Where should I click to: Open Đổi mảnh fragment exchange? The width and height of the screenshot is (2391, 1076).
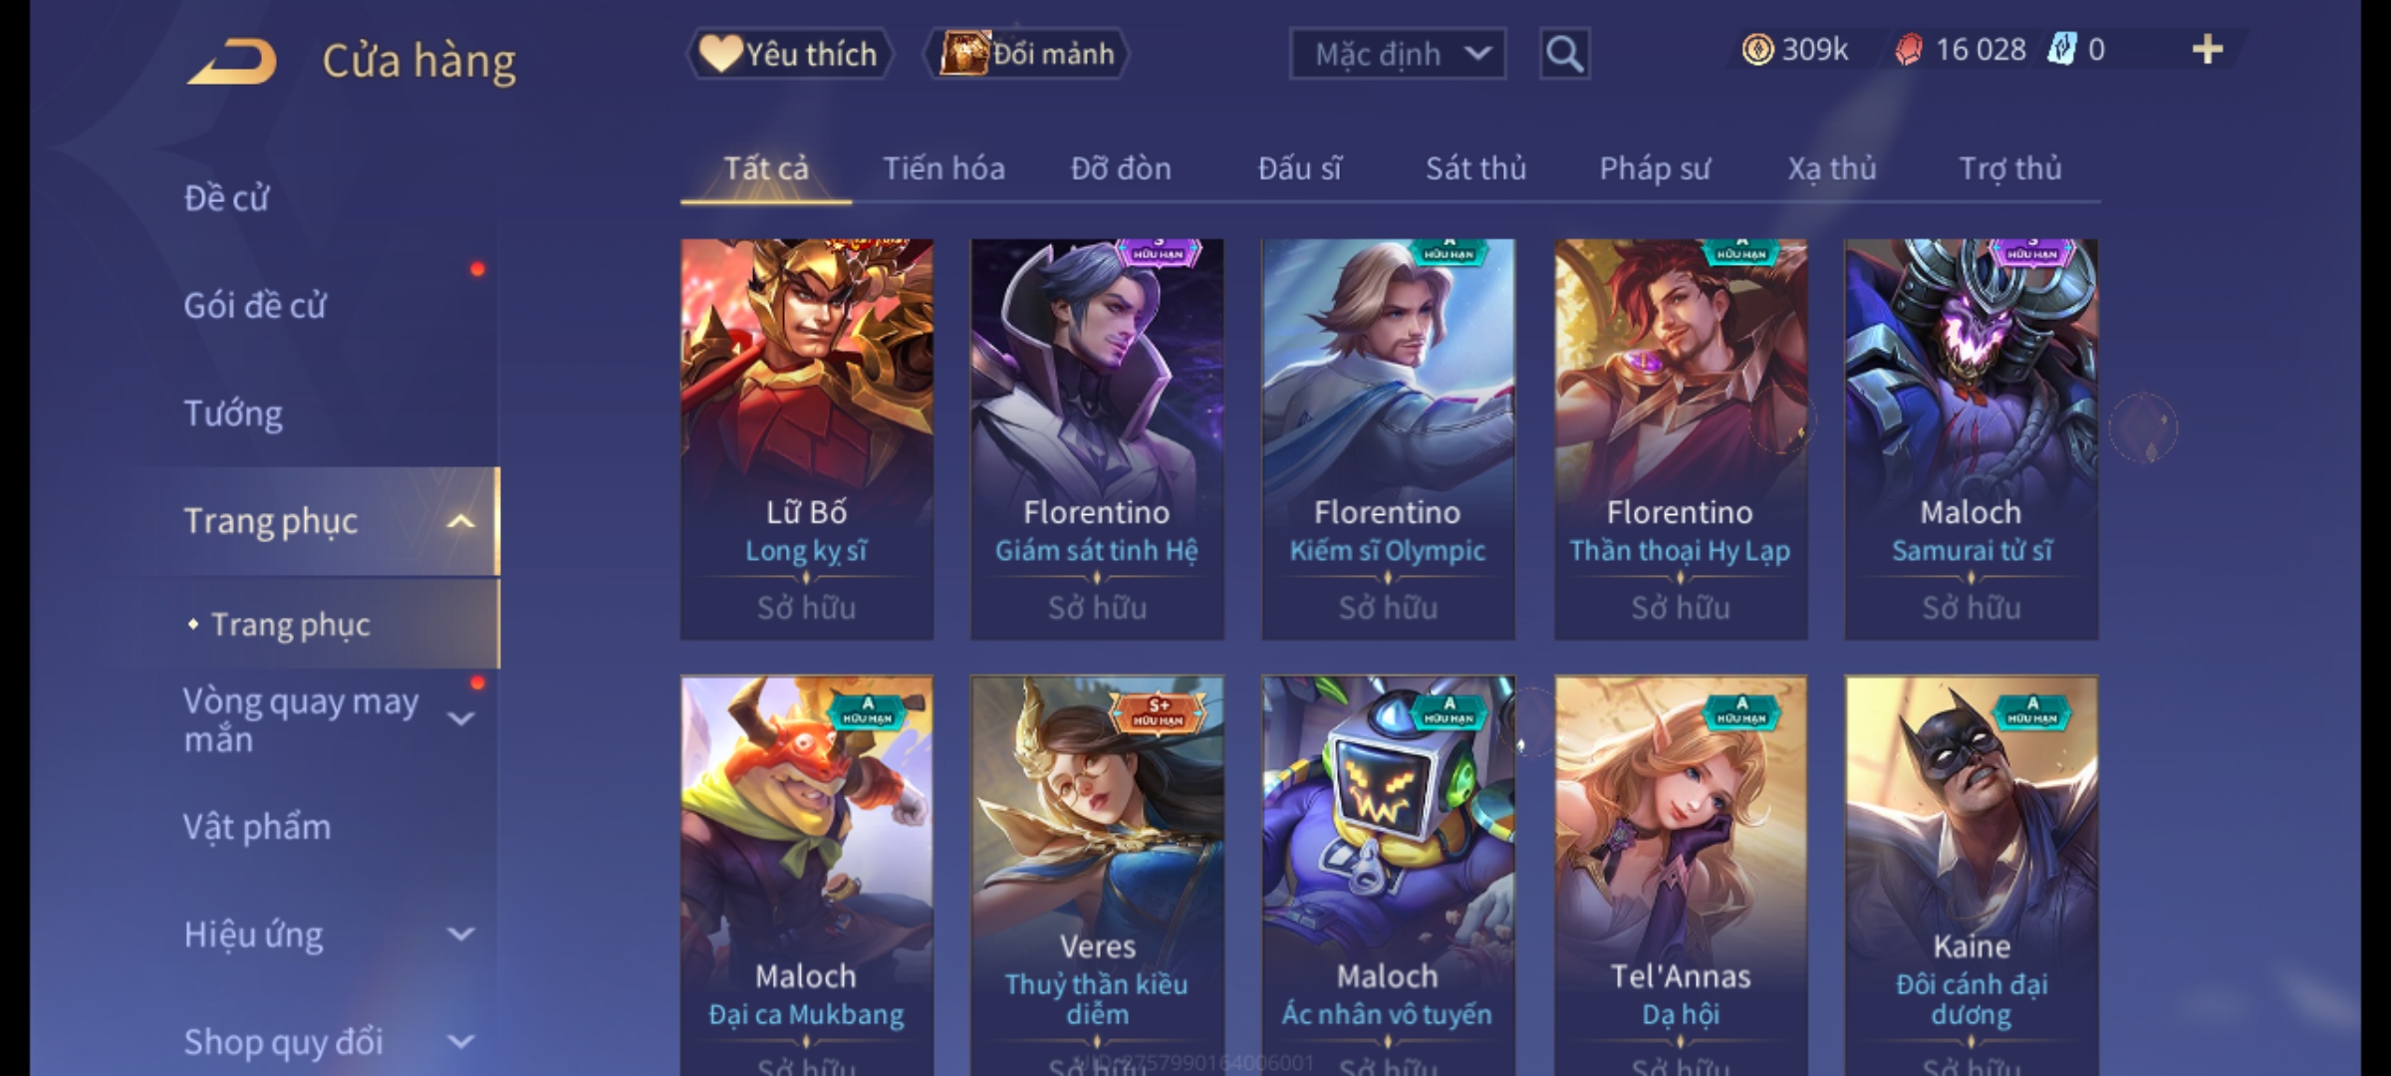coord(1027,54)
